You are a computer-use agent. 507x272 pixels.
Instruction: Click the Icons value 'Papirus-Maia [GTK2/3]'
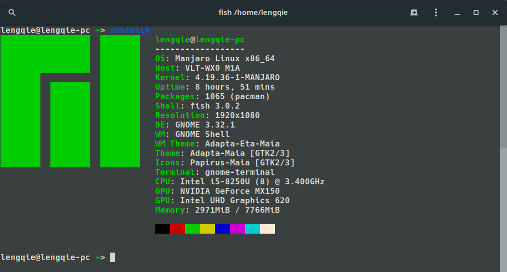pyautogui.click(x=243, y=162)
